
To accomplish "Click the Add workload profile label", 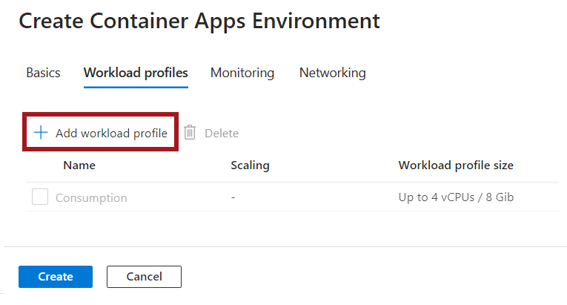I will [x=111, y=134].
